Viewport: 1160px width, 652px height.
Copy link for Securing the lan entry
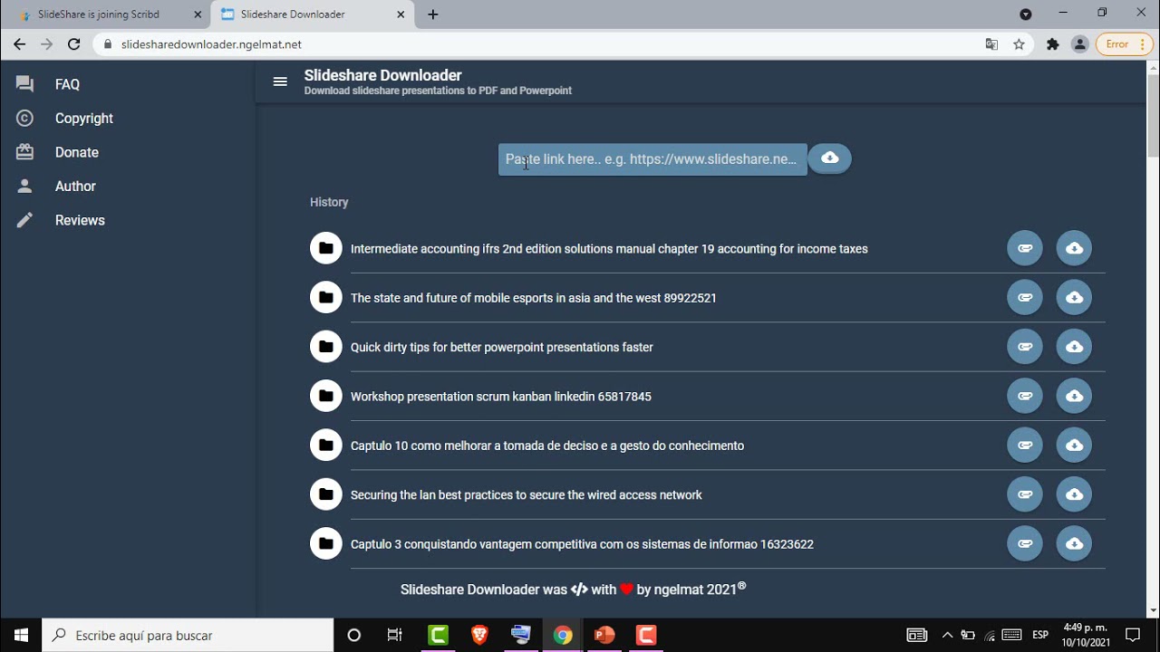point(1025,494)
